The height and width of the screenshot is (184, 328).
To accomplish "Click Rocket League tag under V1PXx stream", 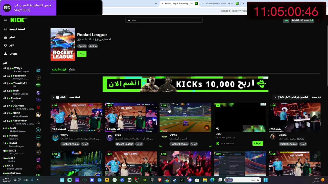I will coord(179,144).
